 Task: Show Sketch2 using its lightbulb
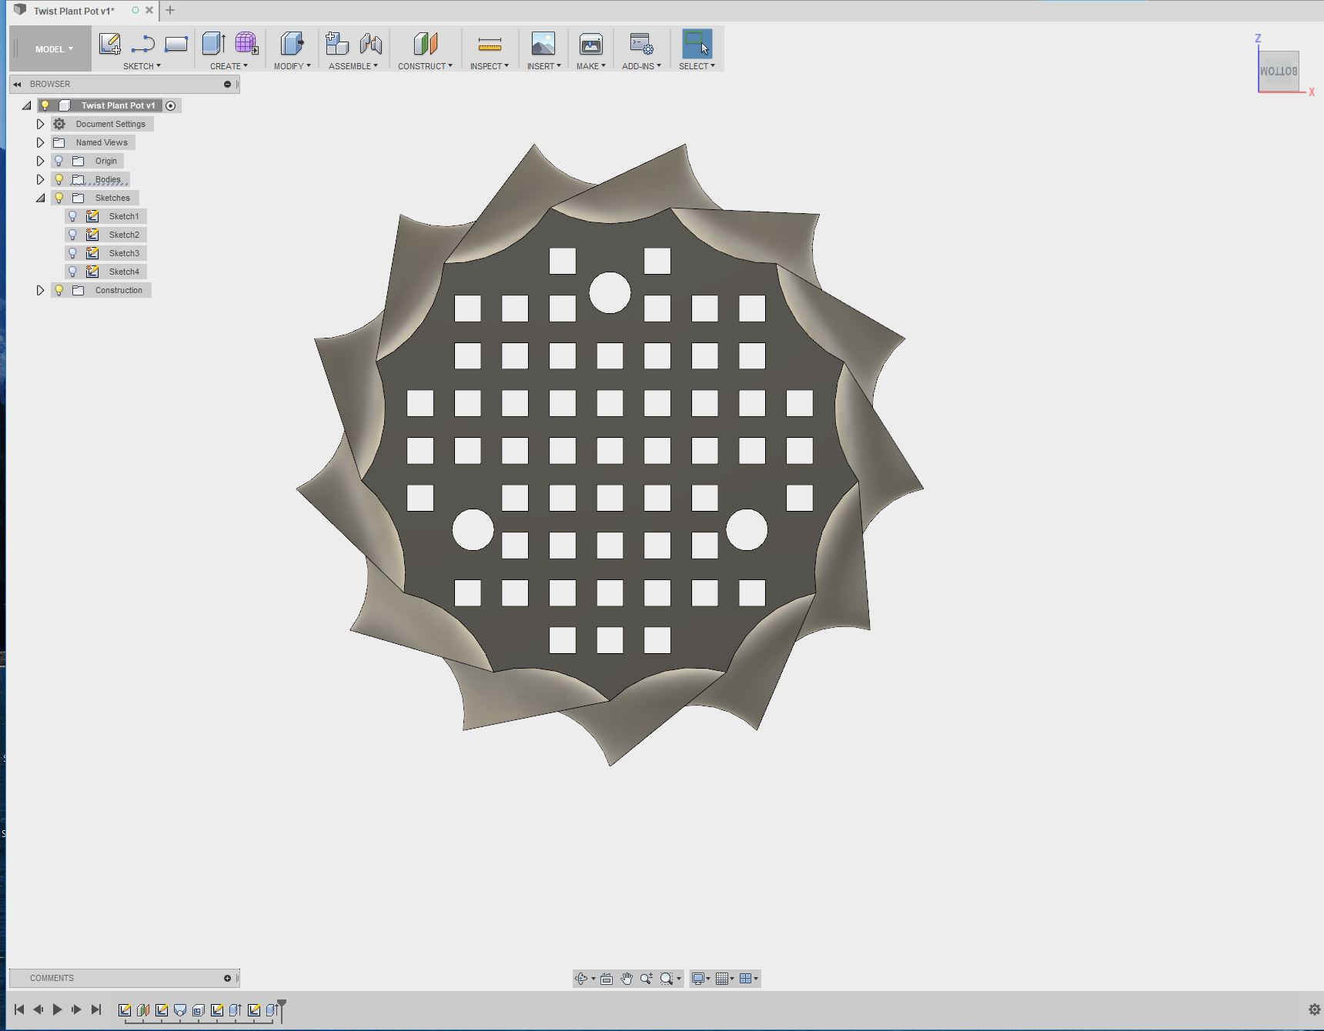[x=73, y=235]
